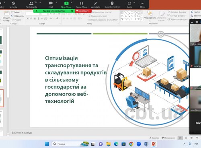Open Zoom Apps
Screen dimensions: 201x148
[x=129, y=5]
